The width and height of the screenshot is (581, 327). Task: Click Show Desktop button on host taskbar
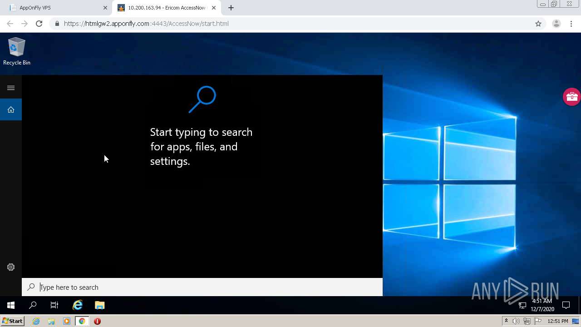(576, 321)
